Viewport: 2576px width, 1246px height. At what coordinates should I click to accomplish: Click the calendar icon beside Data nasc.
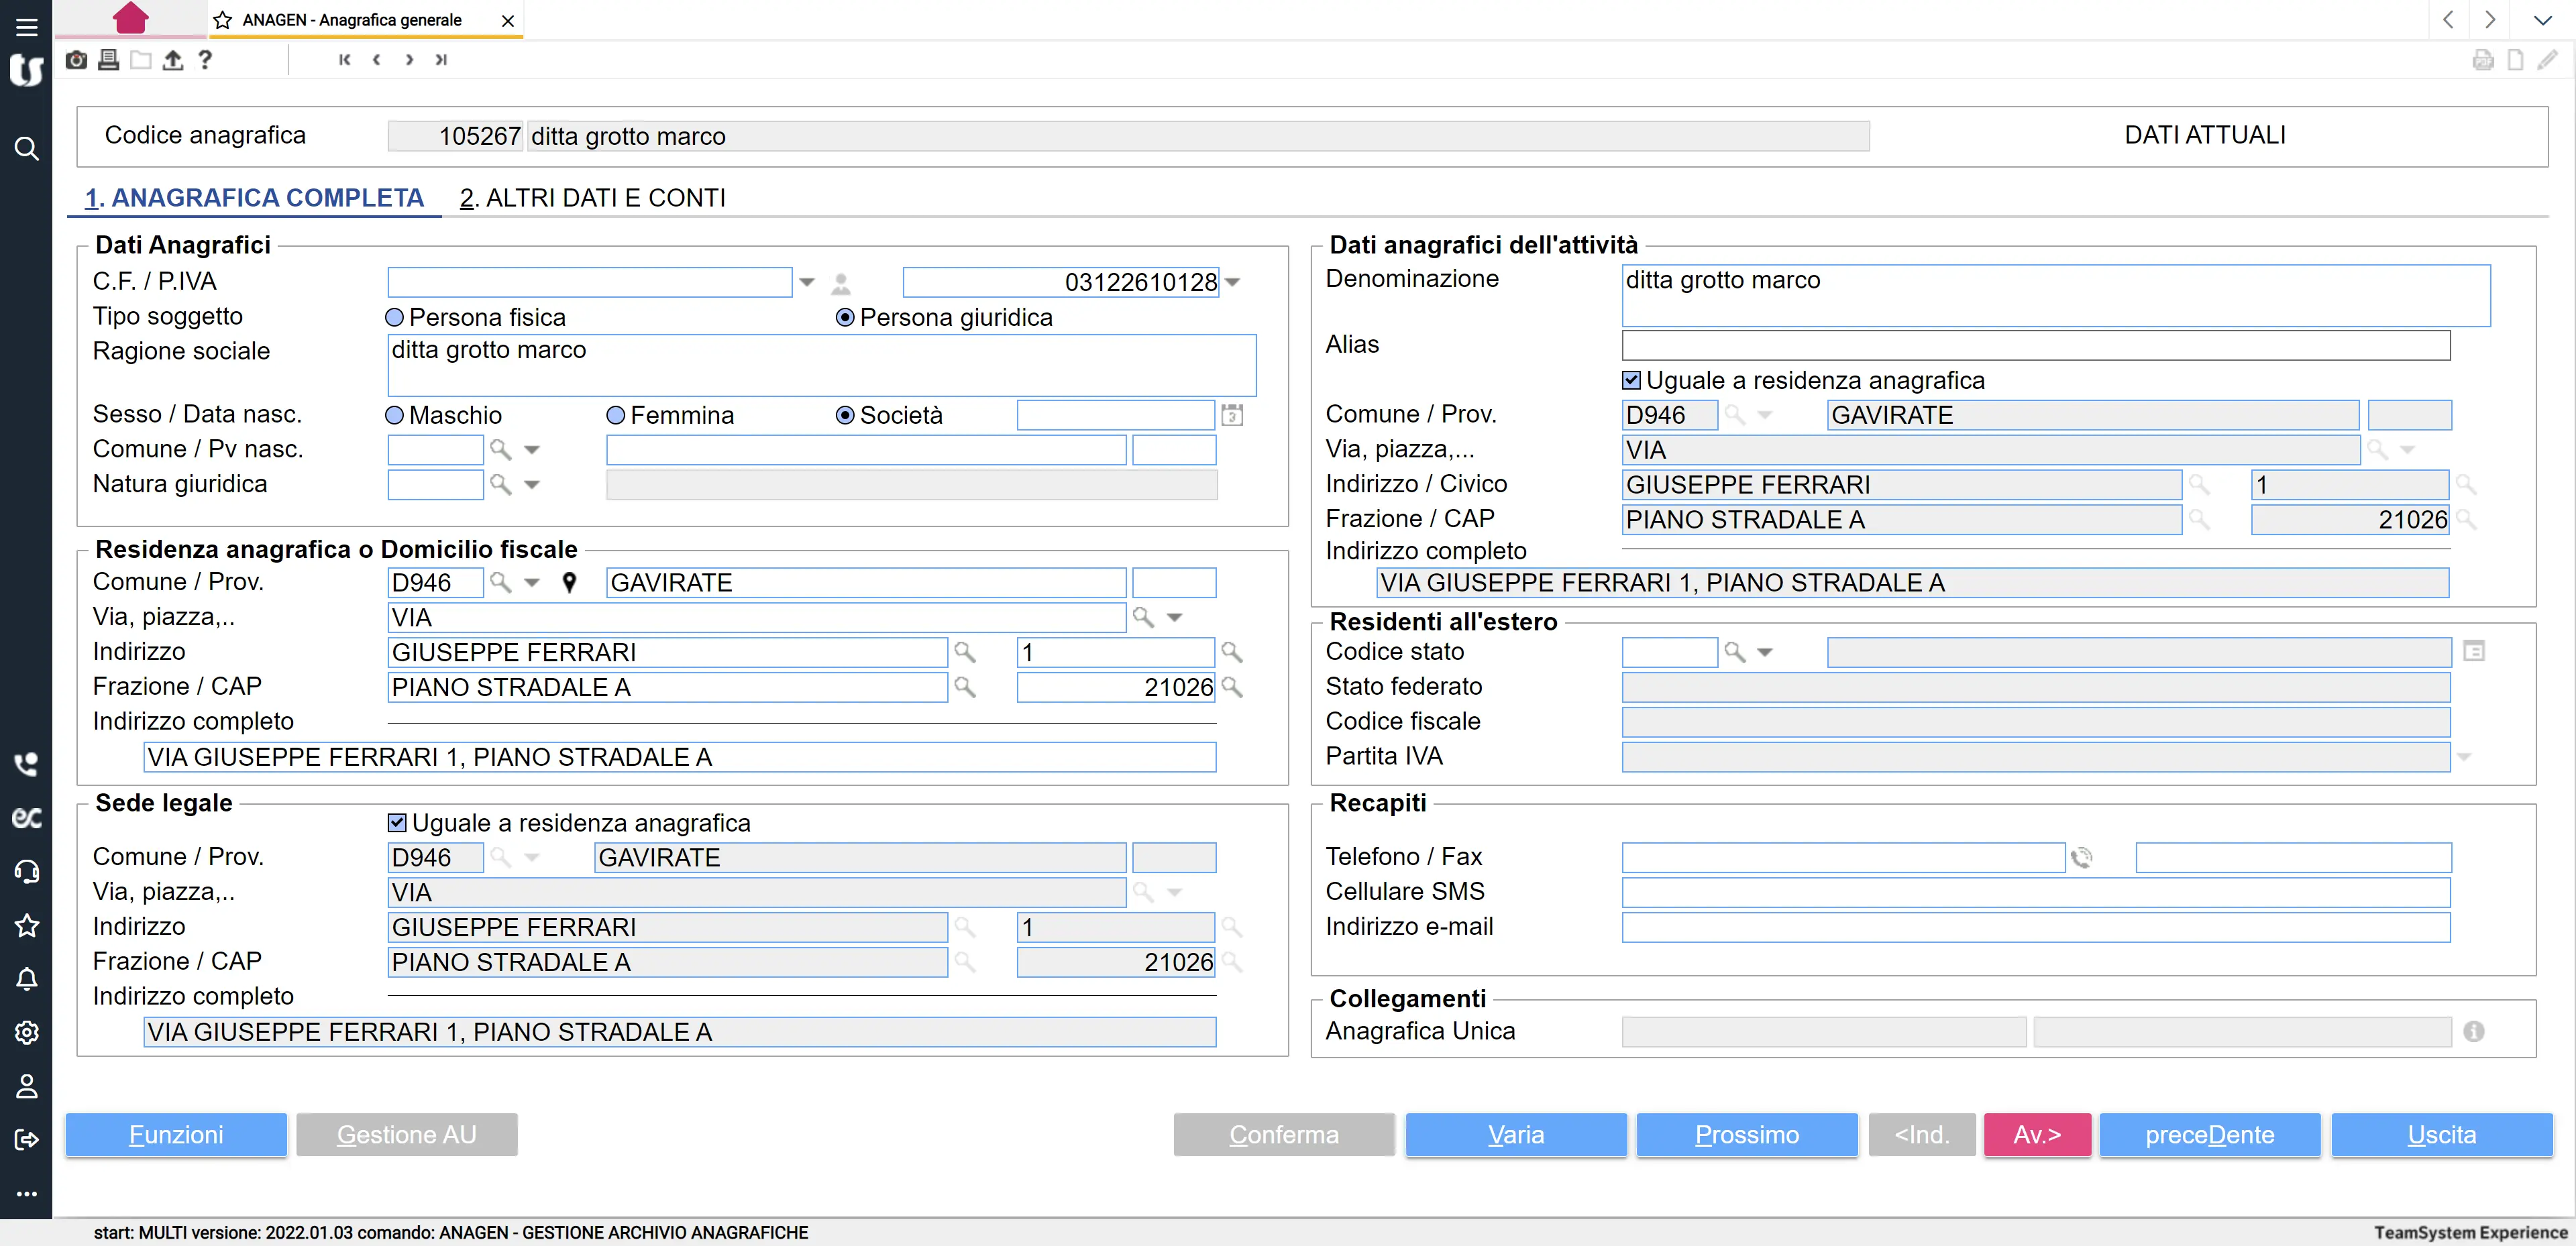click(1232, 415)
